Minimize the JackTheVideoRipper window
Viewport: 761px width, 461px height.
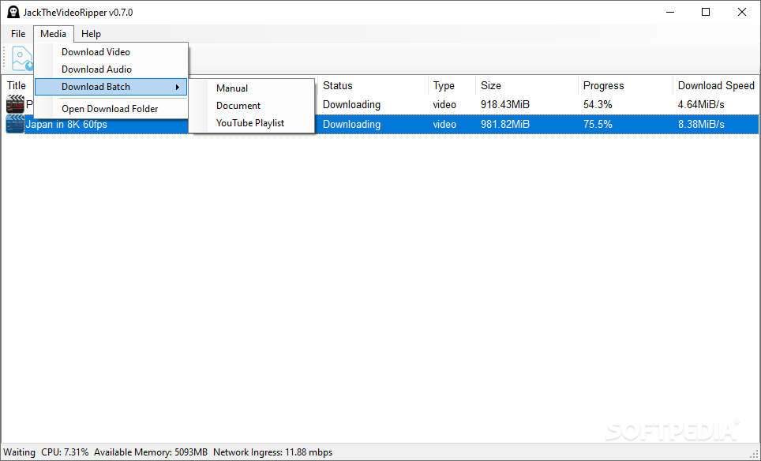pos(670,12)
